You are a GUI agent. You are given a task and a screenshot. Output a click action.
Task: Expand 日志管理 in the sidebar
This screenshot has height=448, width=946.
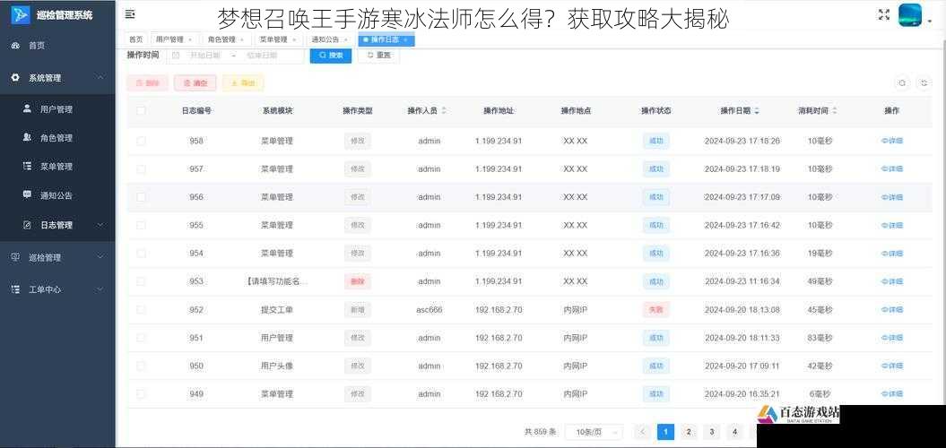(x=57, y=225)
